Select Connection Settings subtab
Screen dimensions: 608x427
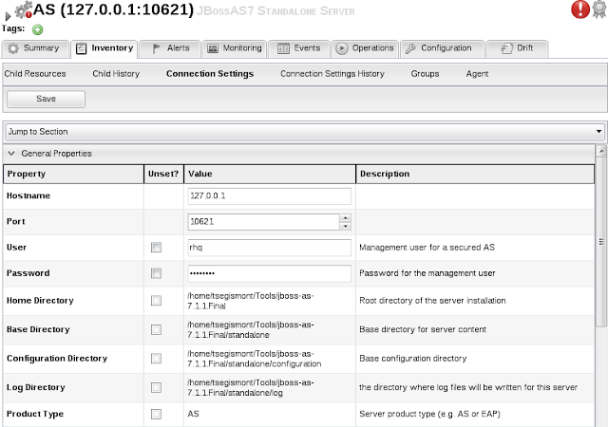pyautogui.click(x=210, y=74)
